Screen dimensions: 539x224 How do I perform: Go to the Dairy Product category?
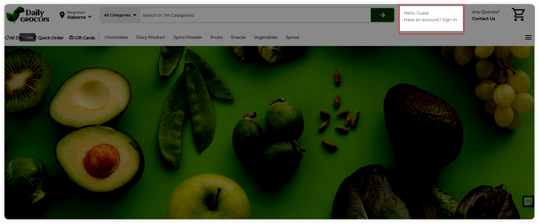click(151, 37)
